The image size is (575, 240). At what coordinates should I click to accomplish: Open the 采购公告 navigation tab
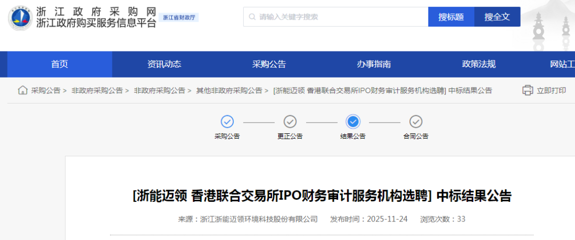click(x=269, y=64)
